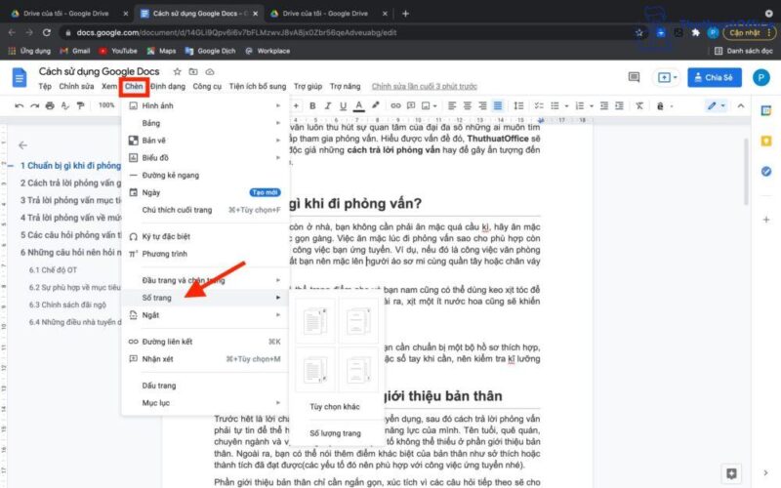Open the Trợ giúp menu
This screenshot has height=488, width=781.
click(308, 86)
